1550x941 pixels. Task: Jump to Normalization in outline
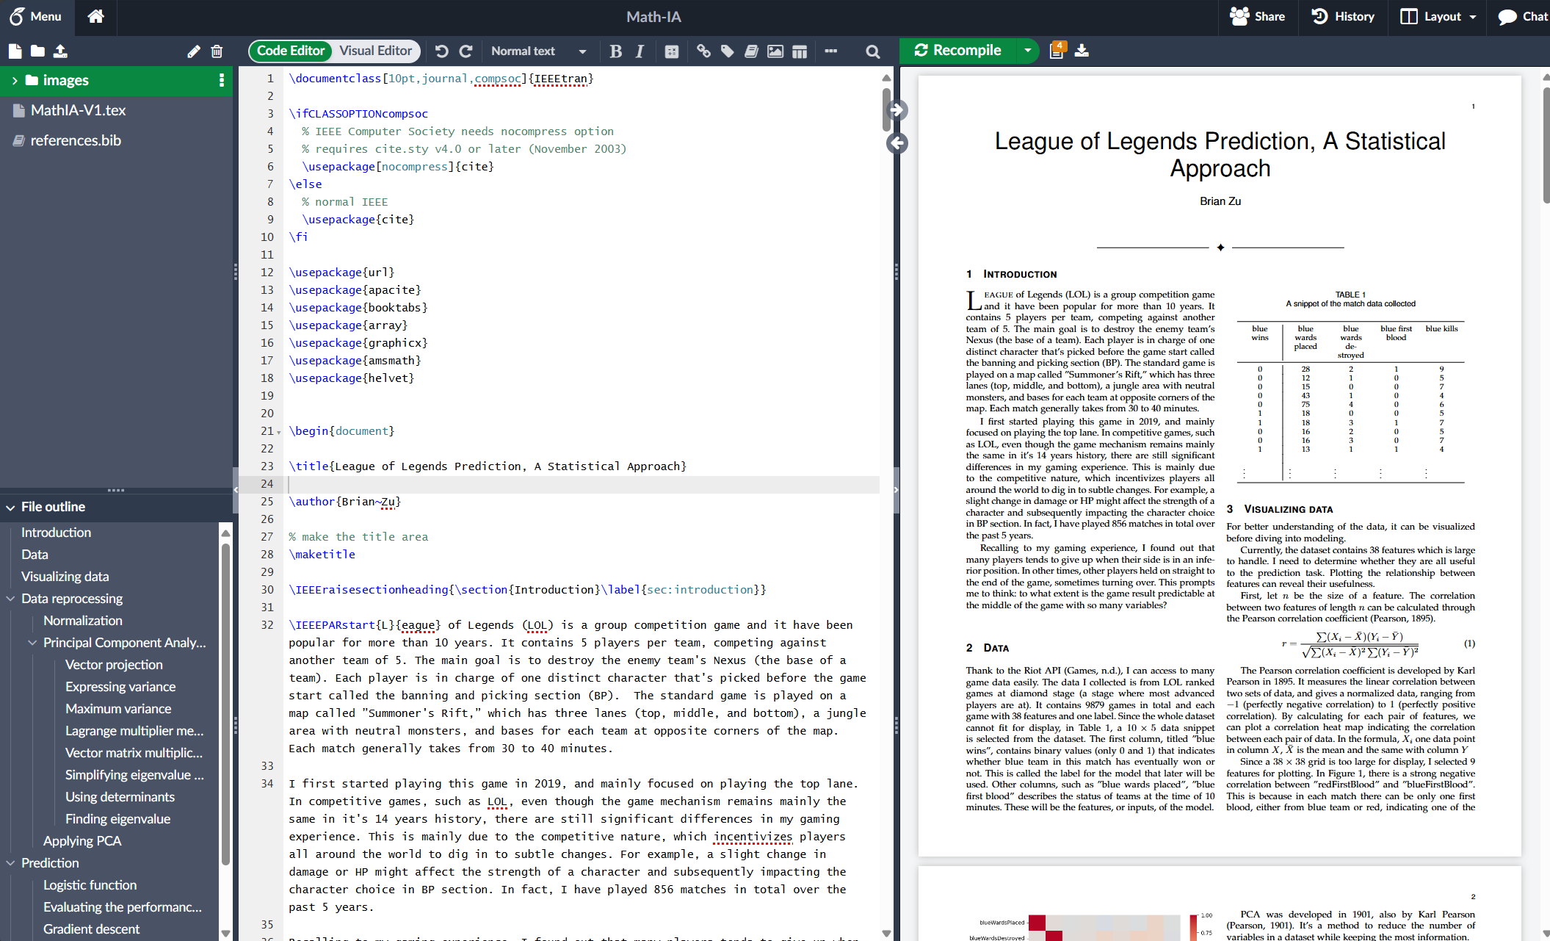(x=82, y=621)
